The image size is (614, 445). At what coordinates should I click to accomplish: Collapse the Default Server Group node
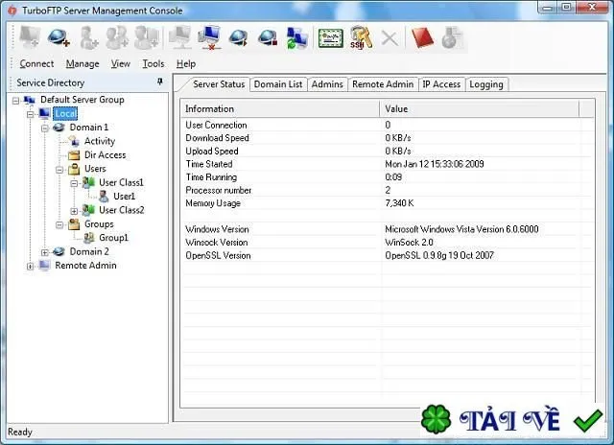15,101
